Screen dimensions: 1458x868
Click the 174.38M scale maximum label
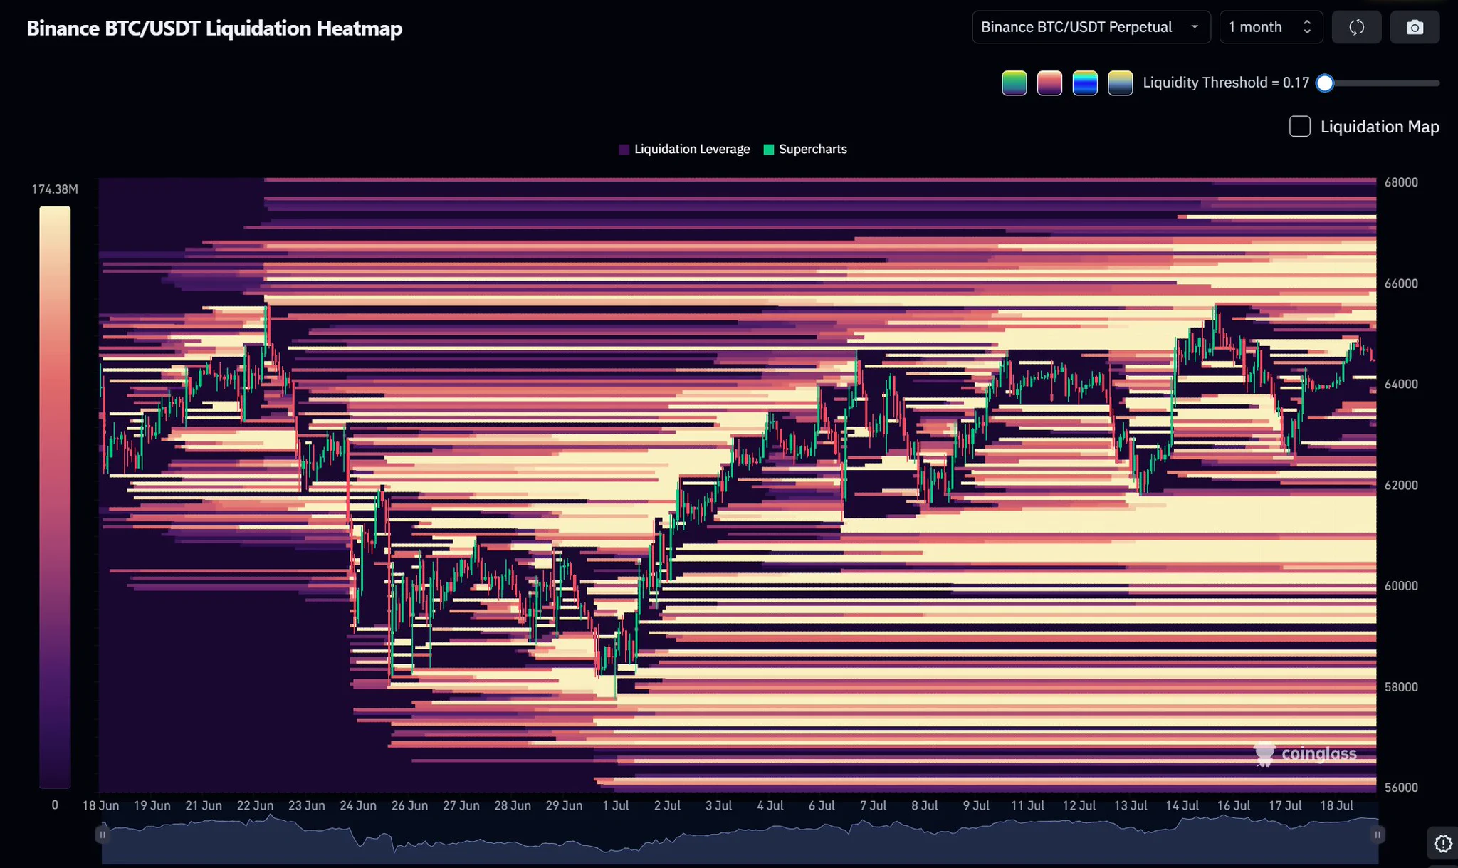point(55,189)
